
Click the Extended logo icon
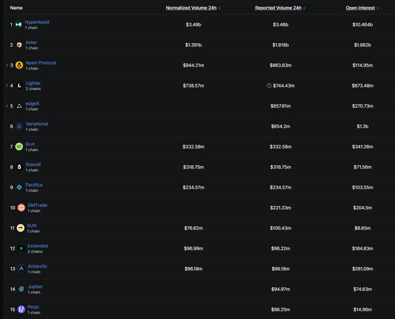click(21, 249)
